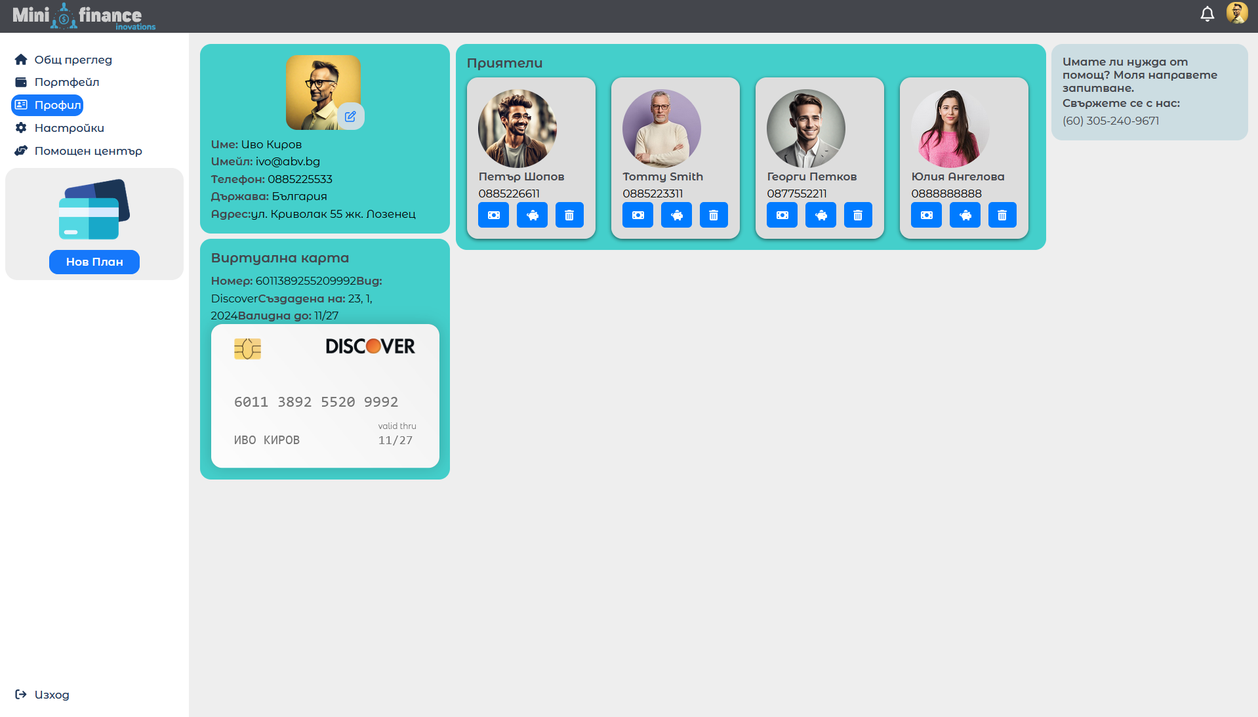Open Помощен център help center
1258x717 pixels.
[x=78, y=151]
